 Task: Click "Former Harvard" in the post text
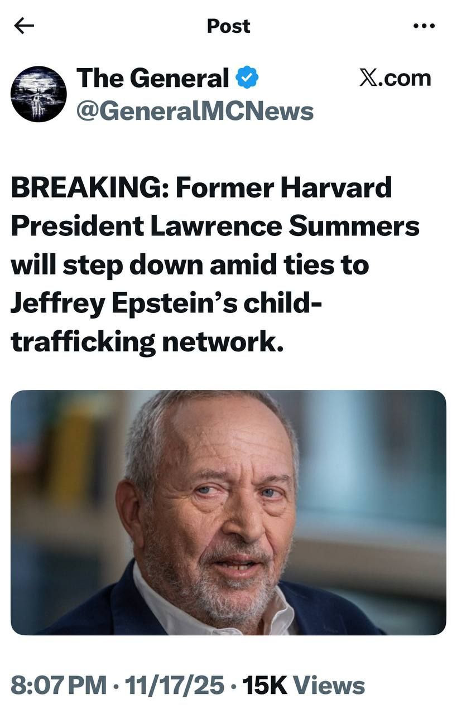283,188
